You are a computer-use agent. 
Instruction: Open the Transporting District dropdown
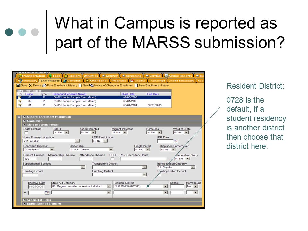click(x=144, y=167)
